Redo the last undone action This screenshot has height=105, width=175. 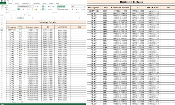[x=12, y=1]
